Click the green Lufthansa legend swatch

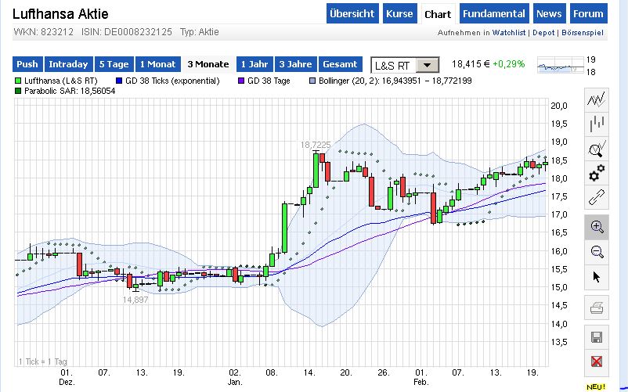point(18,81)
